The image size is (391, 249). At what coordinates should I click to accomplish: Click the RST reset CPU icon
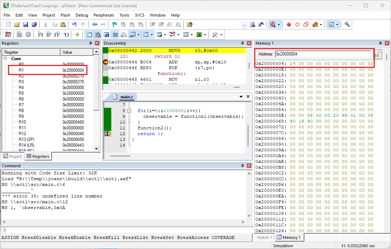click(x=8, y=35)
